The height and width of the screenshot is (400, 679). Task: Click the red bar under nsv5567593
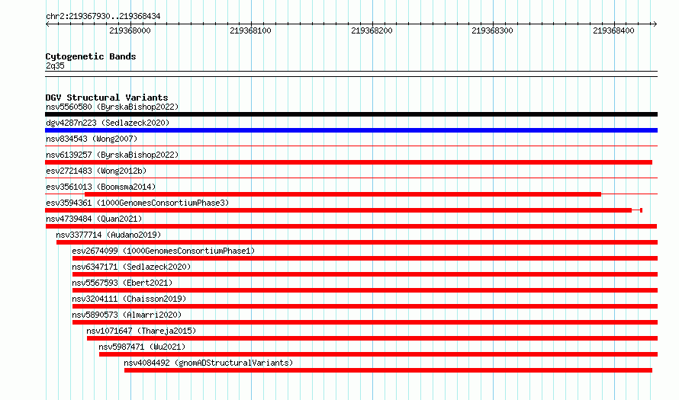coord(365,290)
